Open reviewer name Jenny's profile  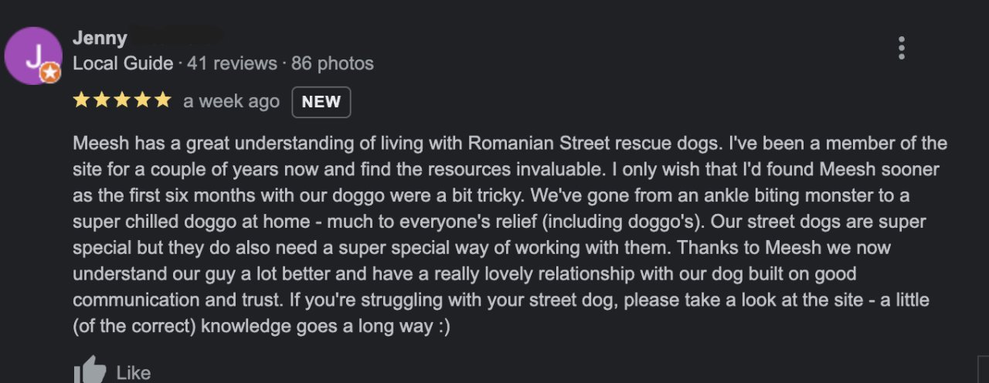(x=100, y=38)
